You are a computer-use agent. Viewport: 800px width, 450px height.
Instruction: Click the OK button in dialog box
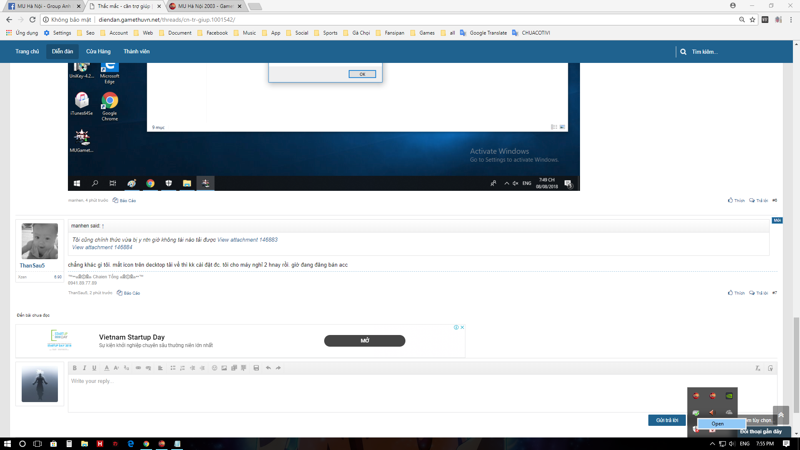[x=362, y=74]
